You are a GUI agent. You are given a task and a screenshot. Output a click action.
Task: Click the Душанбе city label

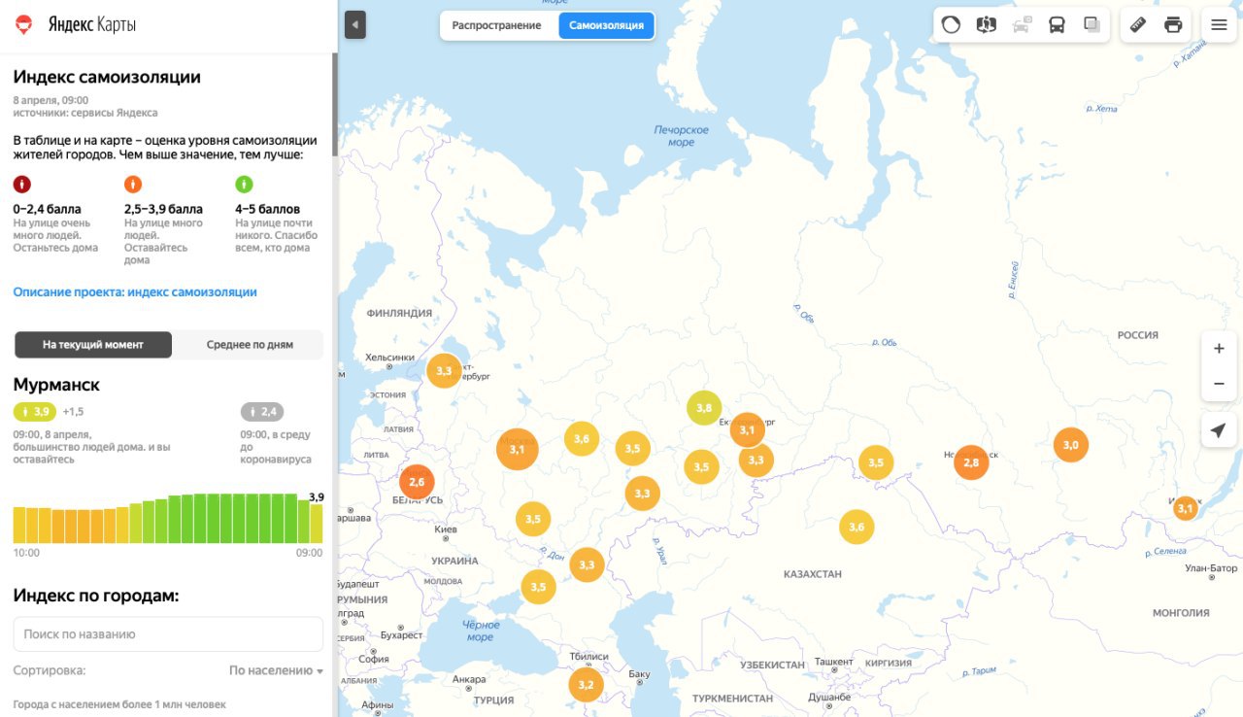click(829, 697)
